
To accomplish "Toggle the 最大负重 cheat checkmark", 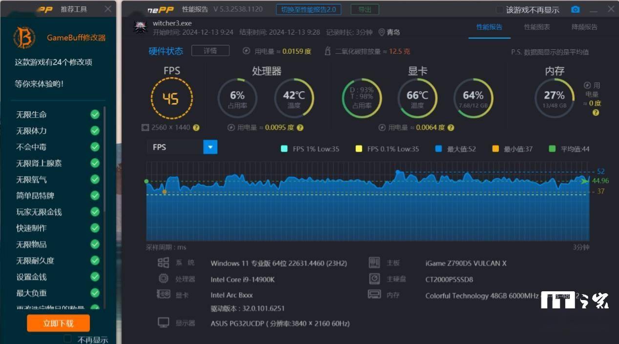I will tap(95, 293).
